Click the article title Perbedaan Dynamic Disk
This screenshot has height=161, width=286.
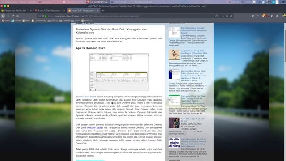(111, 31)
